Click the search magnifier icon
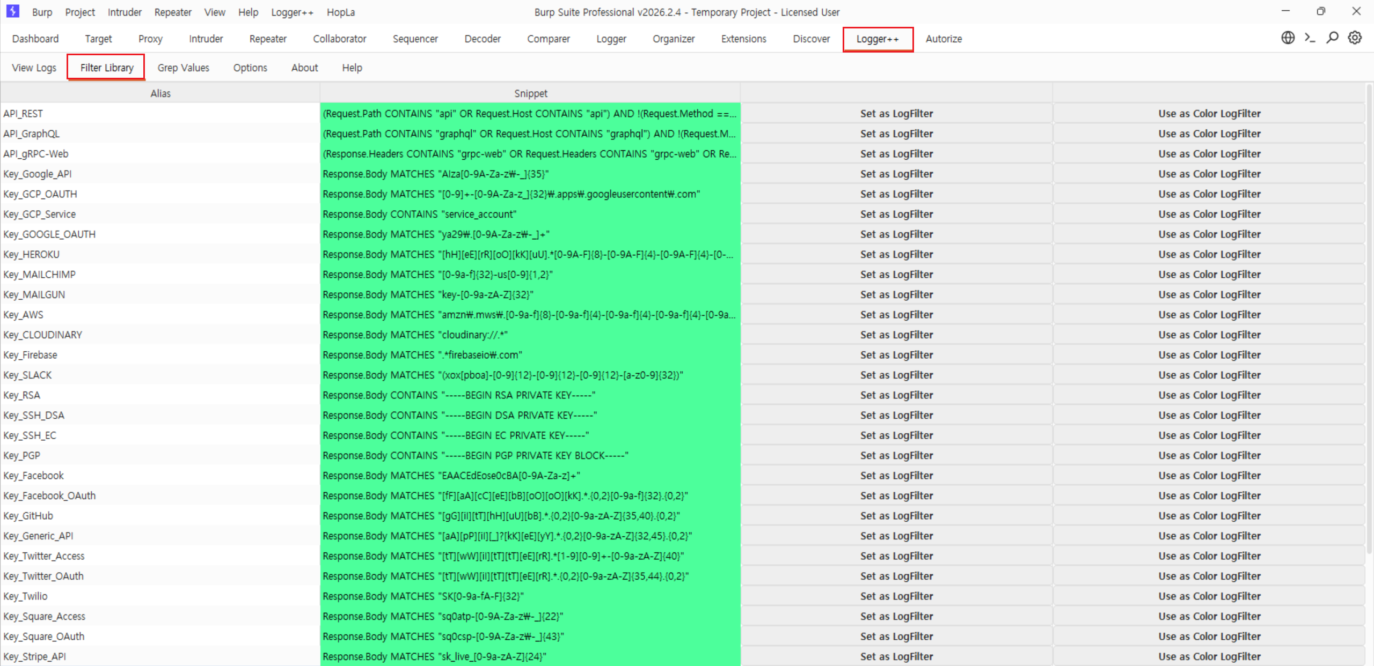The height and width of the screenshot is (666, 1374). pyautogui.click(x=1332, y=38)
